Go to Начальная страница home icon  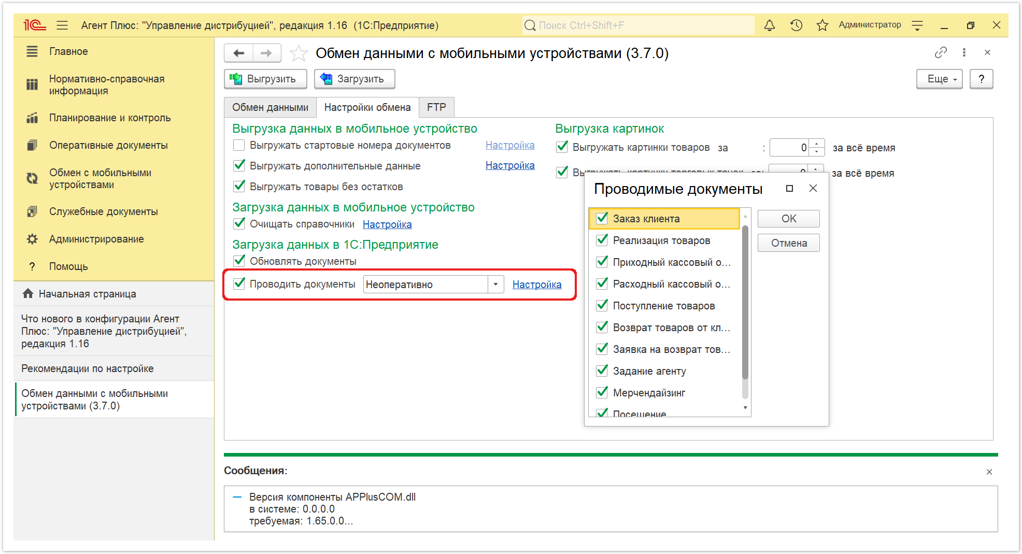tap(28, 293)
